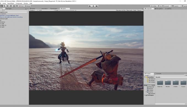
Task: Open the Layers dropdown
Action: (178, 6)
